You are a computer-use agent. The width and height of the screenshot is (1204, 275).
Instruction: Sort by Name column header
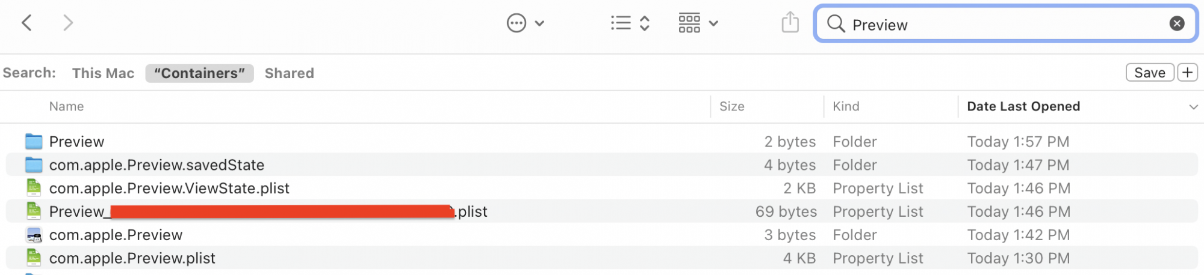(x=66, y=106)
